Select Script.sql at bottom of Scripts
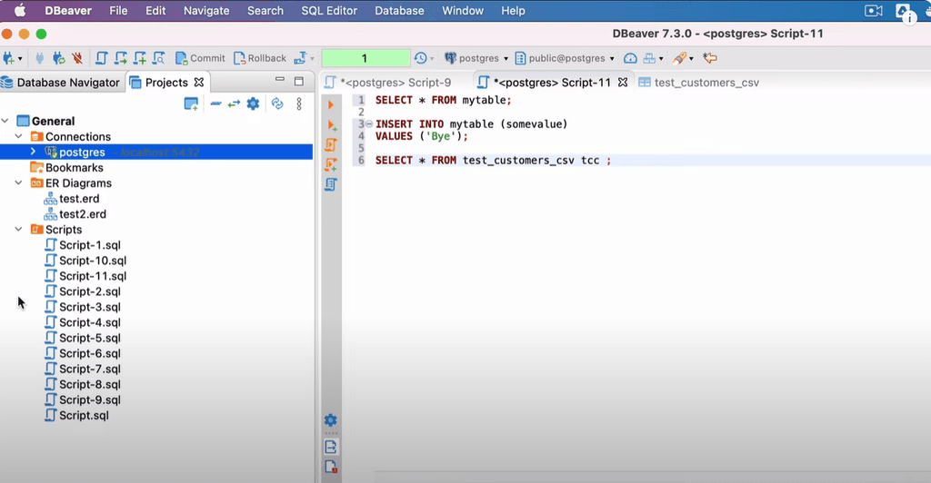Viewport: 931px width, 483px height. click(76, 416)
